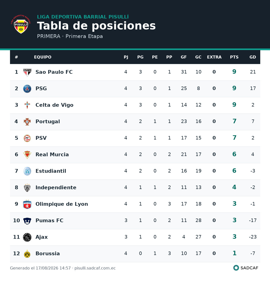The image size is (270, 281).
Task: Click the EQUIPO column header
Action: click(x=43, y=57)
